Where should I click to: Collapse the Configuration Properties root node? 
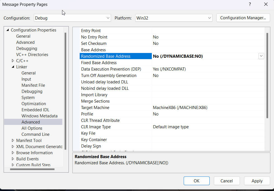(8, 30)
